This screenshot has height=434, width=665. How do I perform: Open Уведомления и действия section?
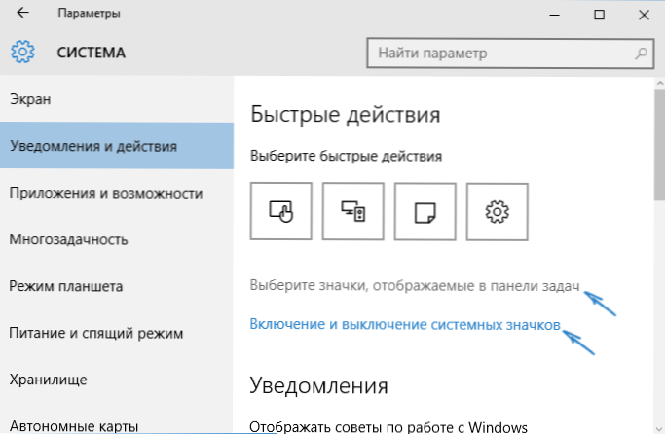click(117, 146)
